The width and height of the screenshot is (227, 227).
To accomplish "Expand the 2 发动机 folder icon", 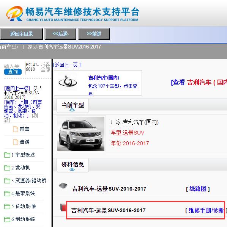I will click(x=7, y=168).
